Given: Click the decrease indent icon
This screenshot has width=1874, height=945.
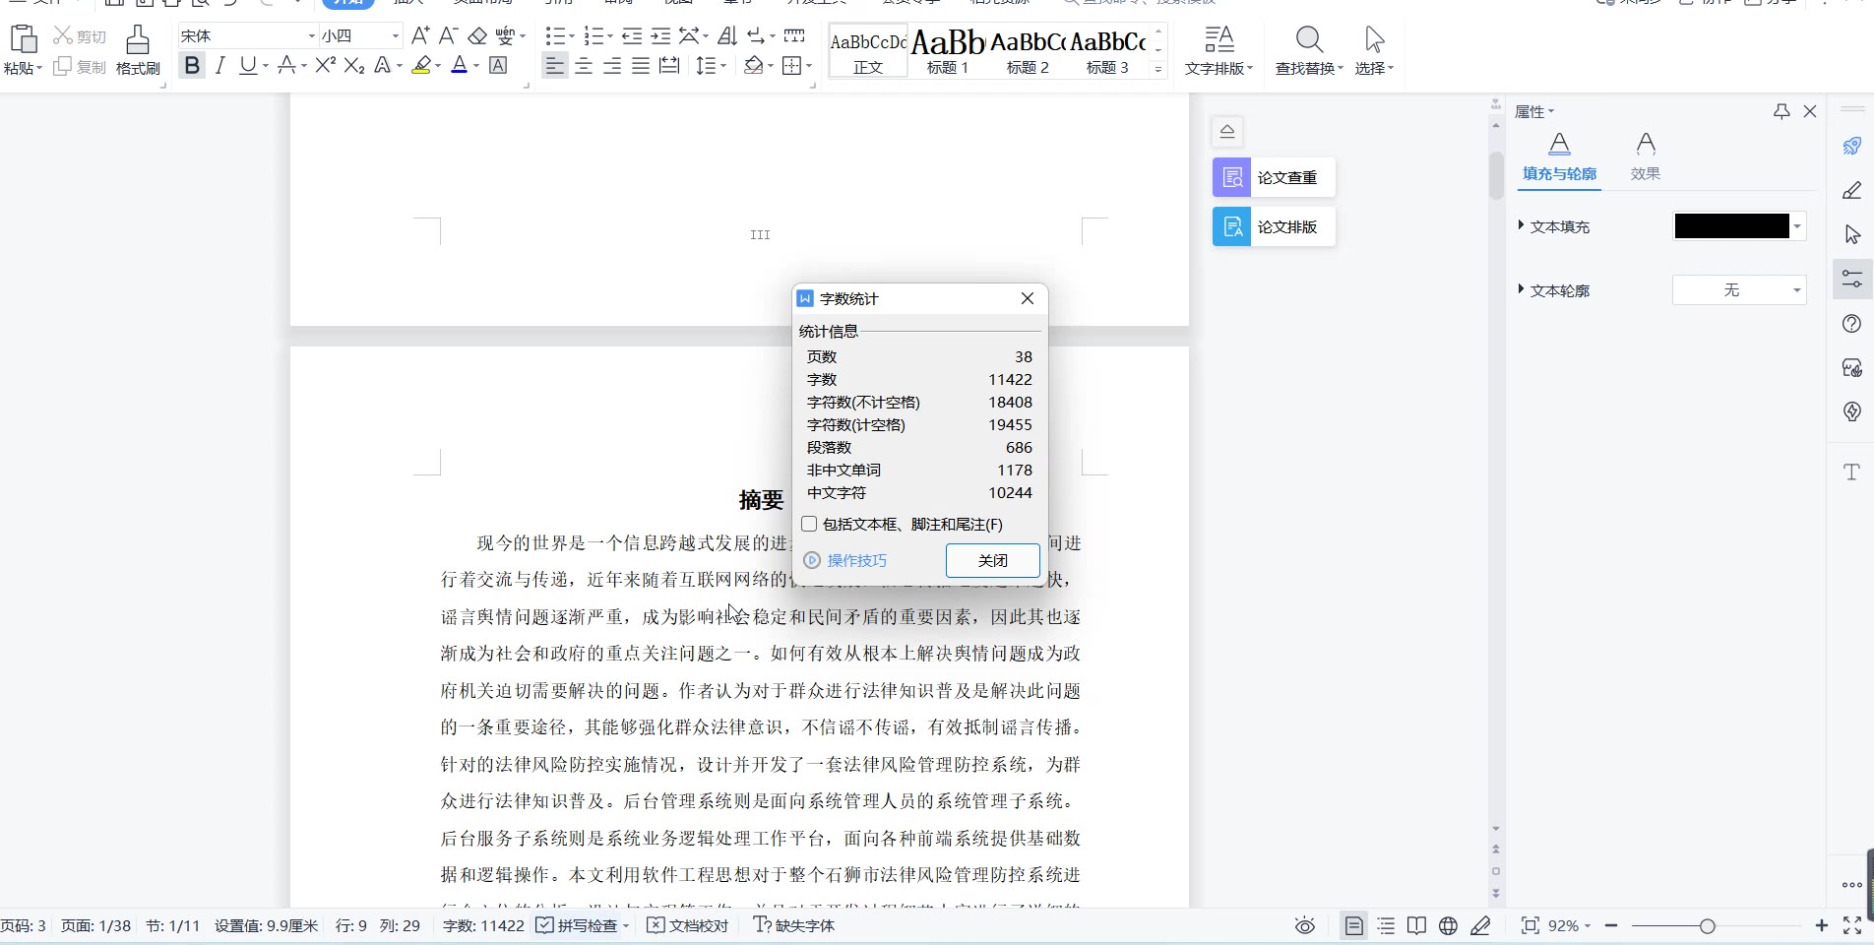Looking at the screenshot, I should 632,36.
